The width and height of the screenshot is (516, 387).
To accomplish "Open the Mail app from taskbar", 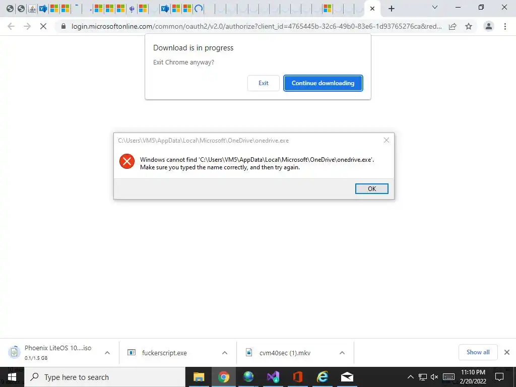I will [x=347, y=377].
